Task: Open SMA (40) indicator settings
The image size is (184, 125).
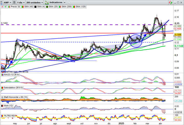Action: pyautogui.click(x=29, y=7)
